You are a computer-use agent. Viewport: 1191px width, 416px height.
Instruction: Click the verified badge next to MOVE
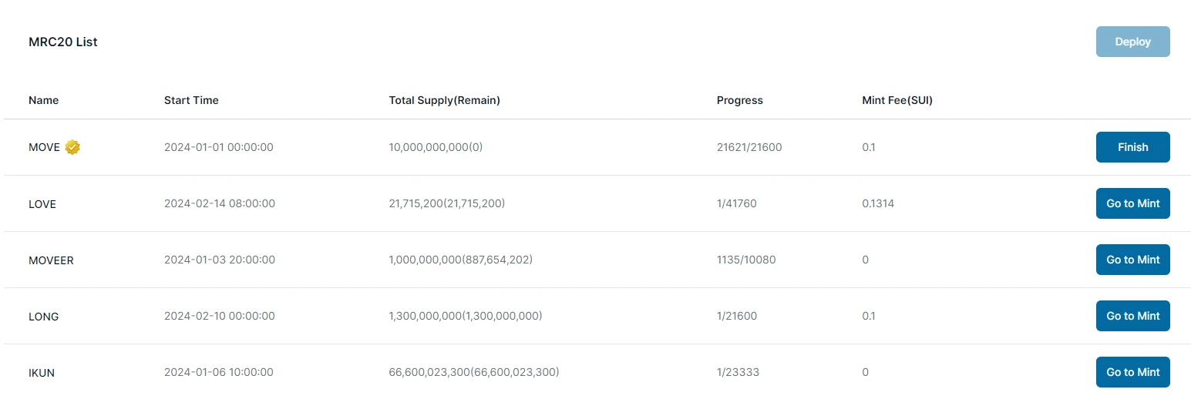pyautogui.click(x=72, y=147)
